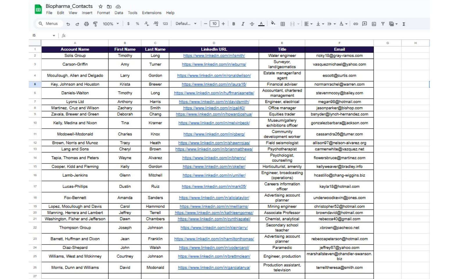458x279 pixels.
Task: Expand the Name box dropdown arrow
Action: tap(54, 35)
